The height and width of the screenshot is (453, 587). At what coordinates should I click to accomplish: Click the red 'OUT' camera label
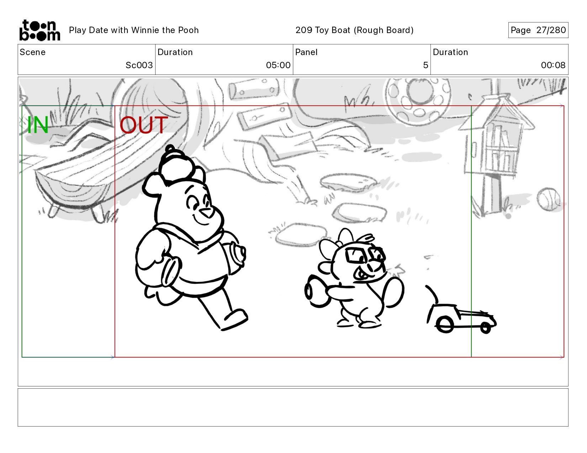143,125
